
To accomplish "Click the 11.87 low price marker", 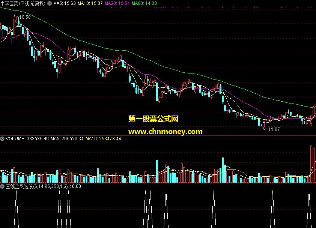I will (274, 129).
